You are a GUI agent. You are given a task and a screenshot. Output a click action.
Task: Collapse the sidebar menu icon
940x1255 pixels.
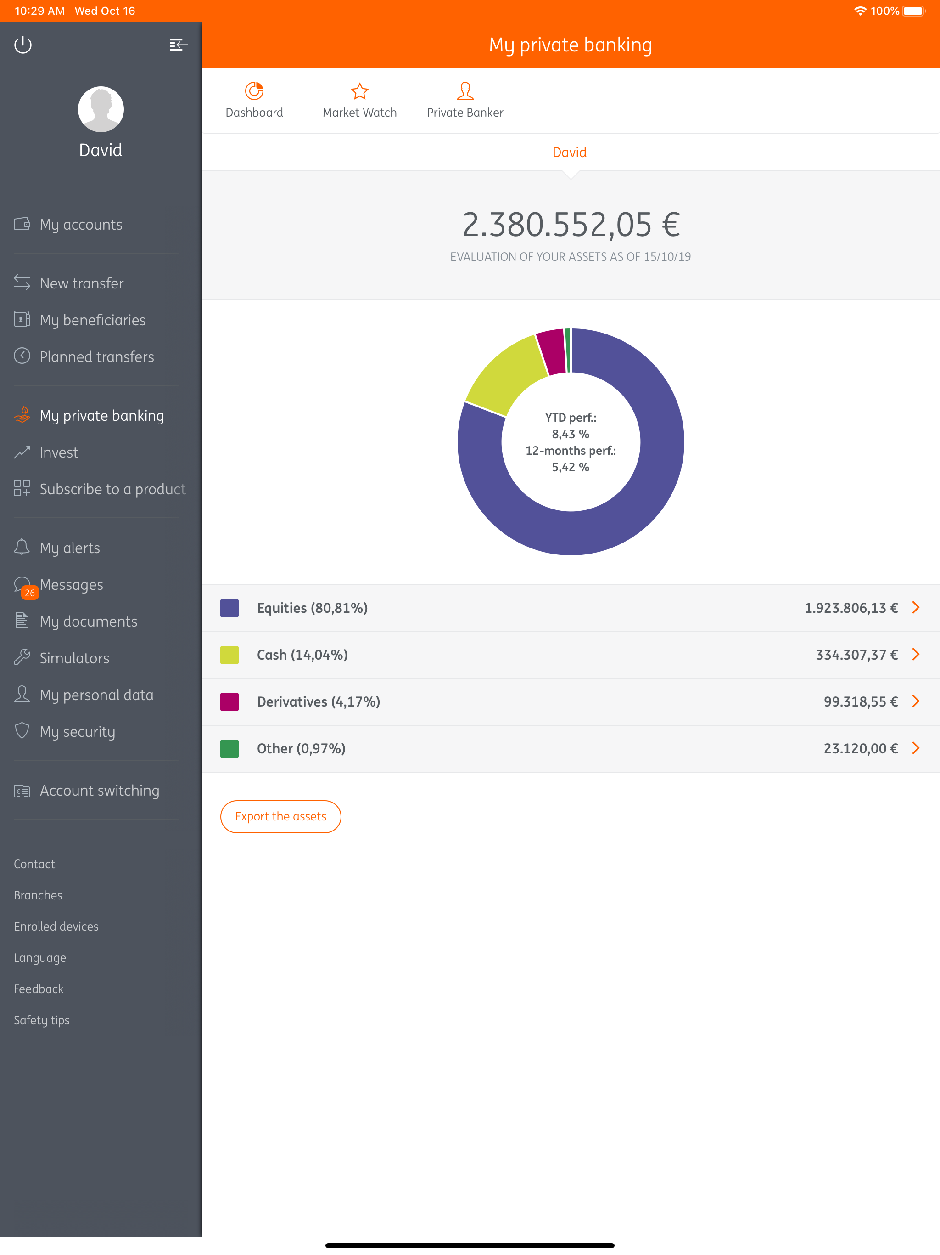pos(178,44)
